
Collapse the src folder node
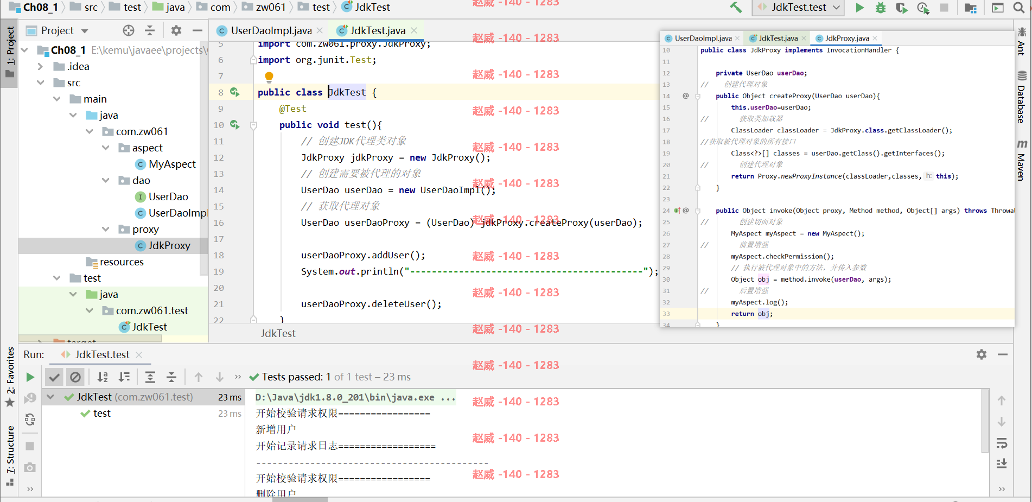(x=40, y=82)
